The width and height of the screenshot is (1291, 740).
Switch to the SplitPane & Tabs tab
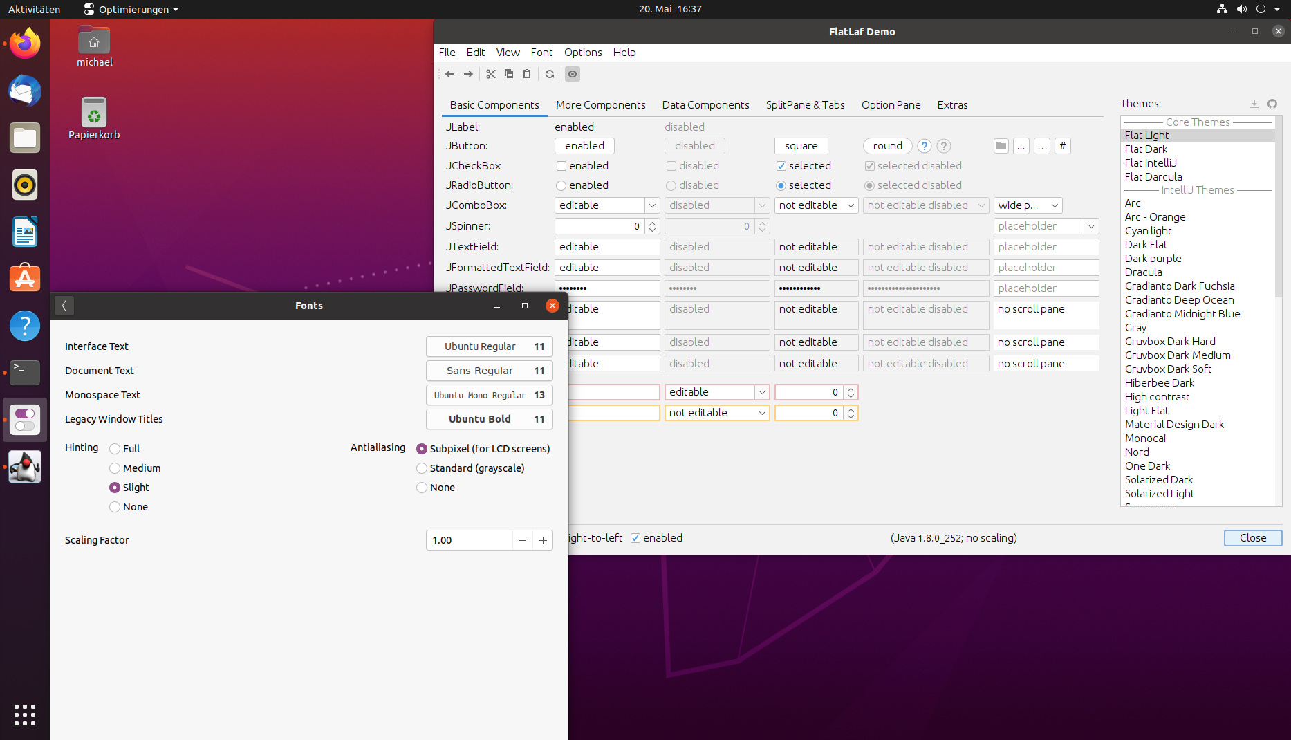[805, 104]
